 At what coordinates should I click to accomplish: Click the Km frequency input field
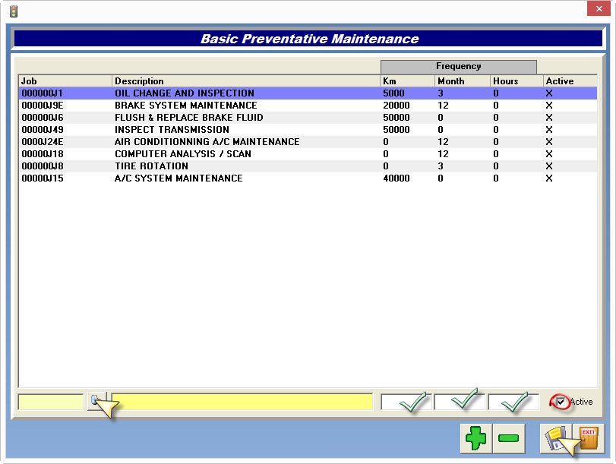click(406, 402)
